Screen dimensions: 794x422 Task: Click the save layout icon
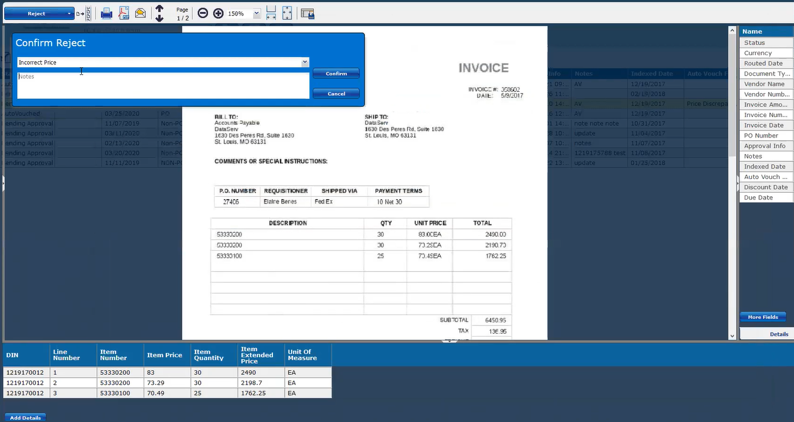coord(307,13)
